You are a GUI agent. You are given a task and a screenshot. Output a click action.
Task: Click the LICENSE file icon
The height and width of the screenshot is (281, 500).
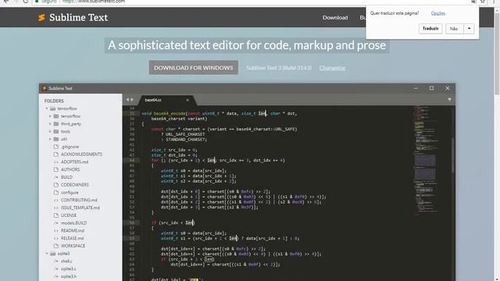[56, 215]
